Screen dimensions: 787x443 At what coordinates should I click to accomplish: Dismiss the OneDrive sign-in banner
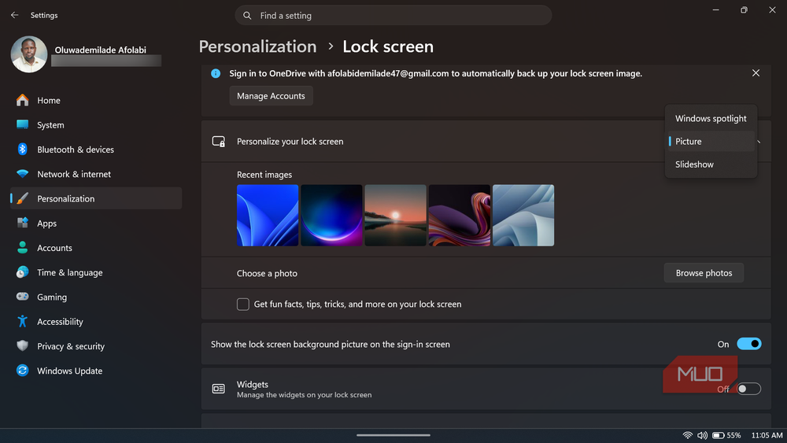click(x=756, y=73)
